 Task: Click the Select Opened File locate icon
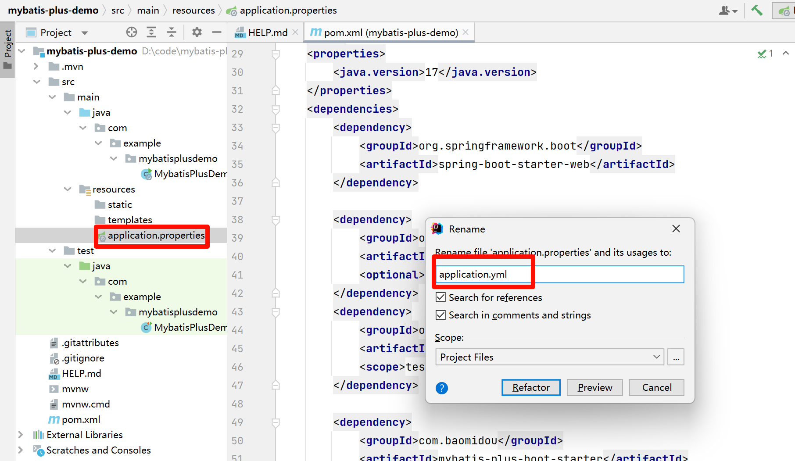[131, 32]
